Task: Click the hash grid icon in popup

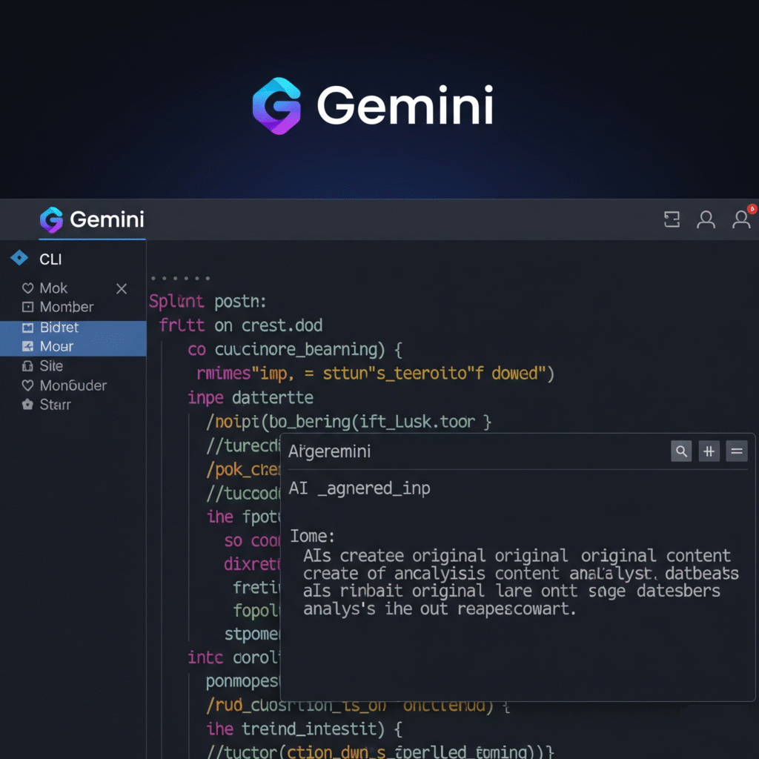Action: tap(709, 451)
